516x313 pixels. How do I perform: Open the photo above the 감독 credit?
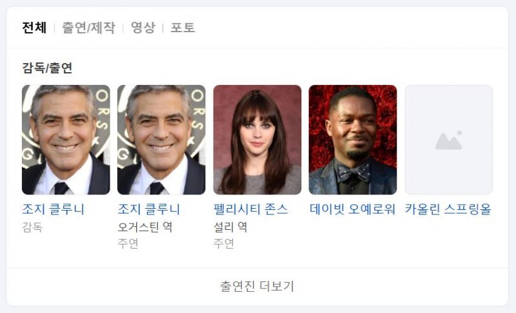[66, 140]
